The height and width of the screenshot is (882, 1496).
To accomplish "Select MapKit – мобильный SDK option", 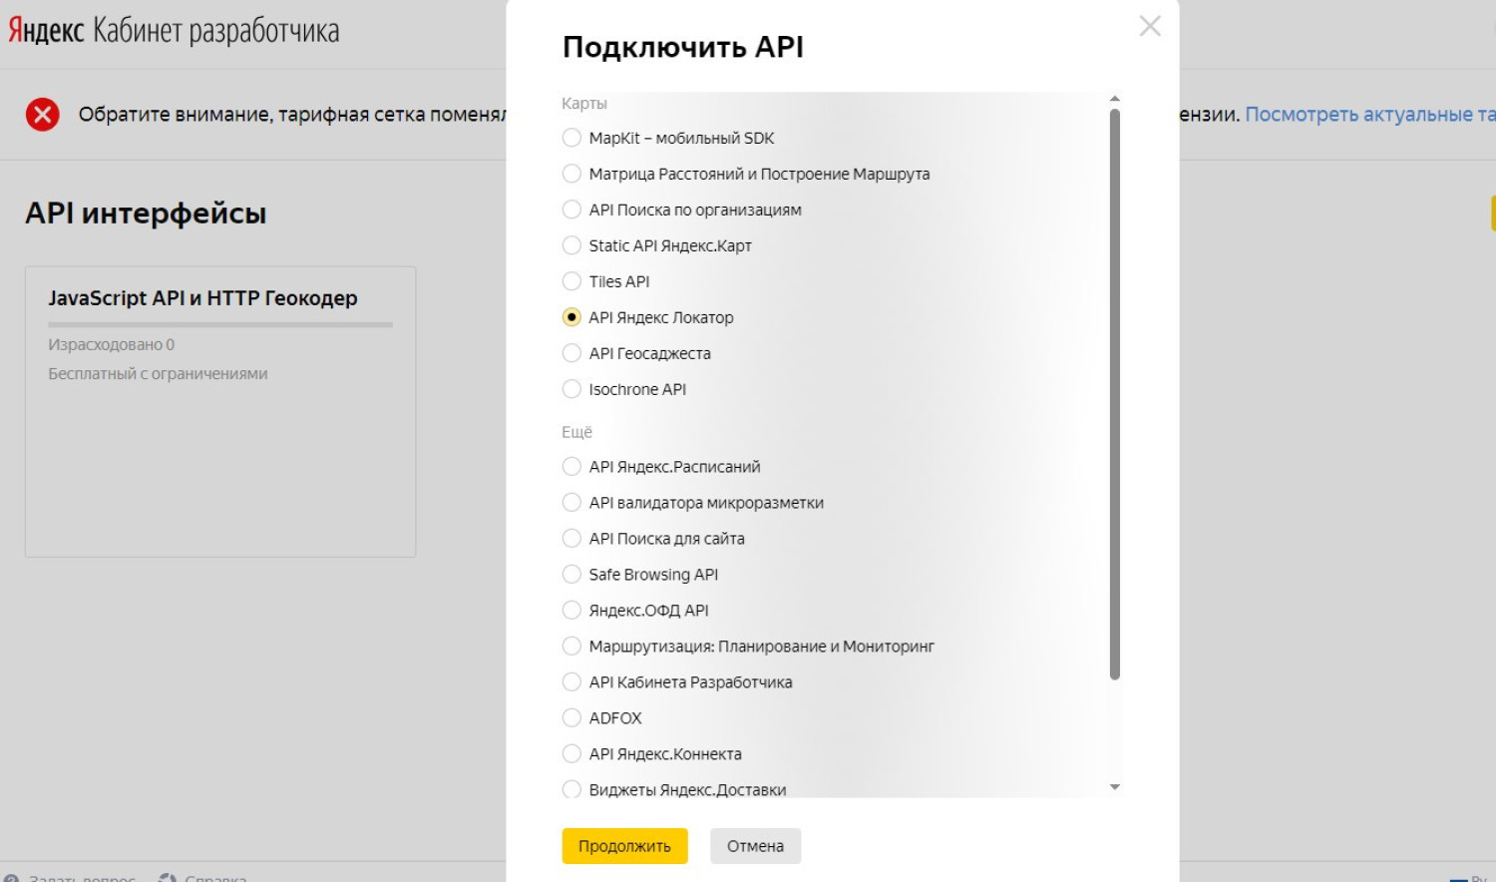I will click(x=571, y=138).
